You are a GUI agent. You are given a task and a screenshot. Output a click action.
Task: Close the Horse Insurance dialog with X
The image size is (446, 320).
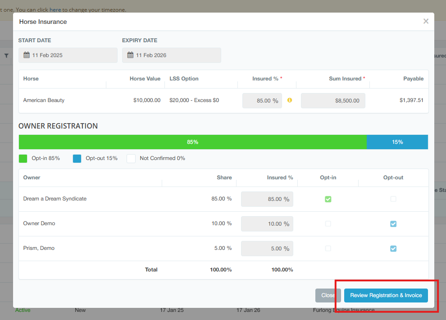point(426,21)
